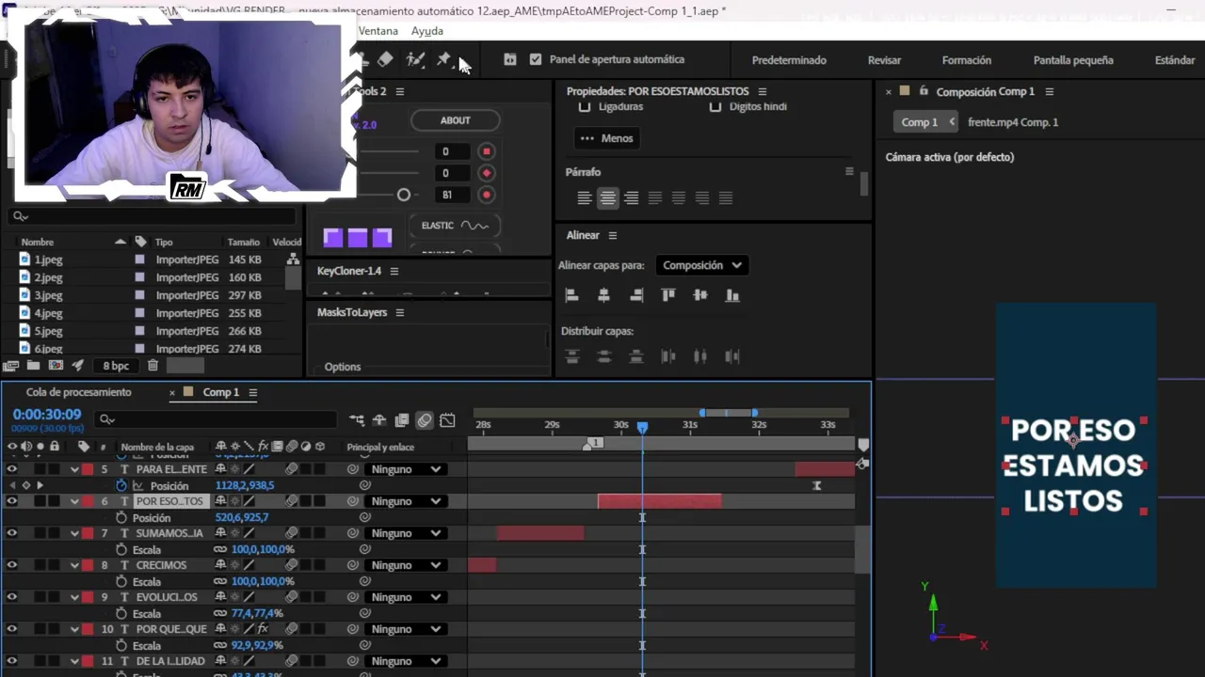Collapse layer 6 POR ESO...TOS properties

point(74,501)
